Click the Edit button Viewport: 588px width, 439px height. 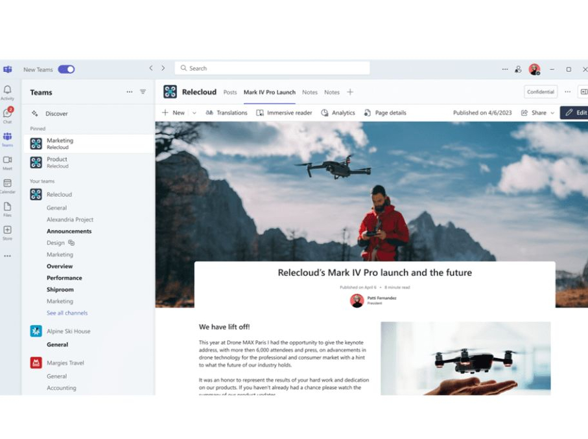coord(576,112)
